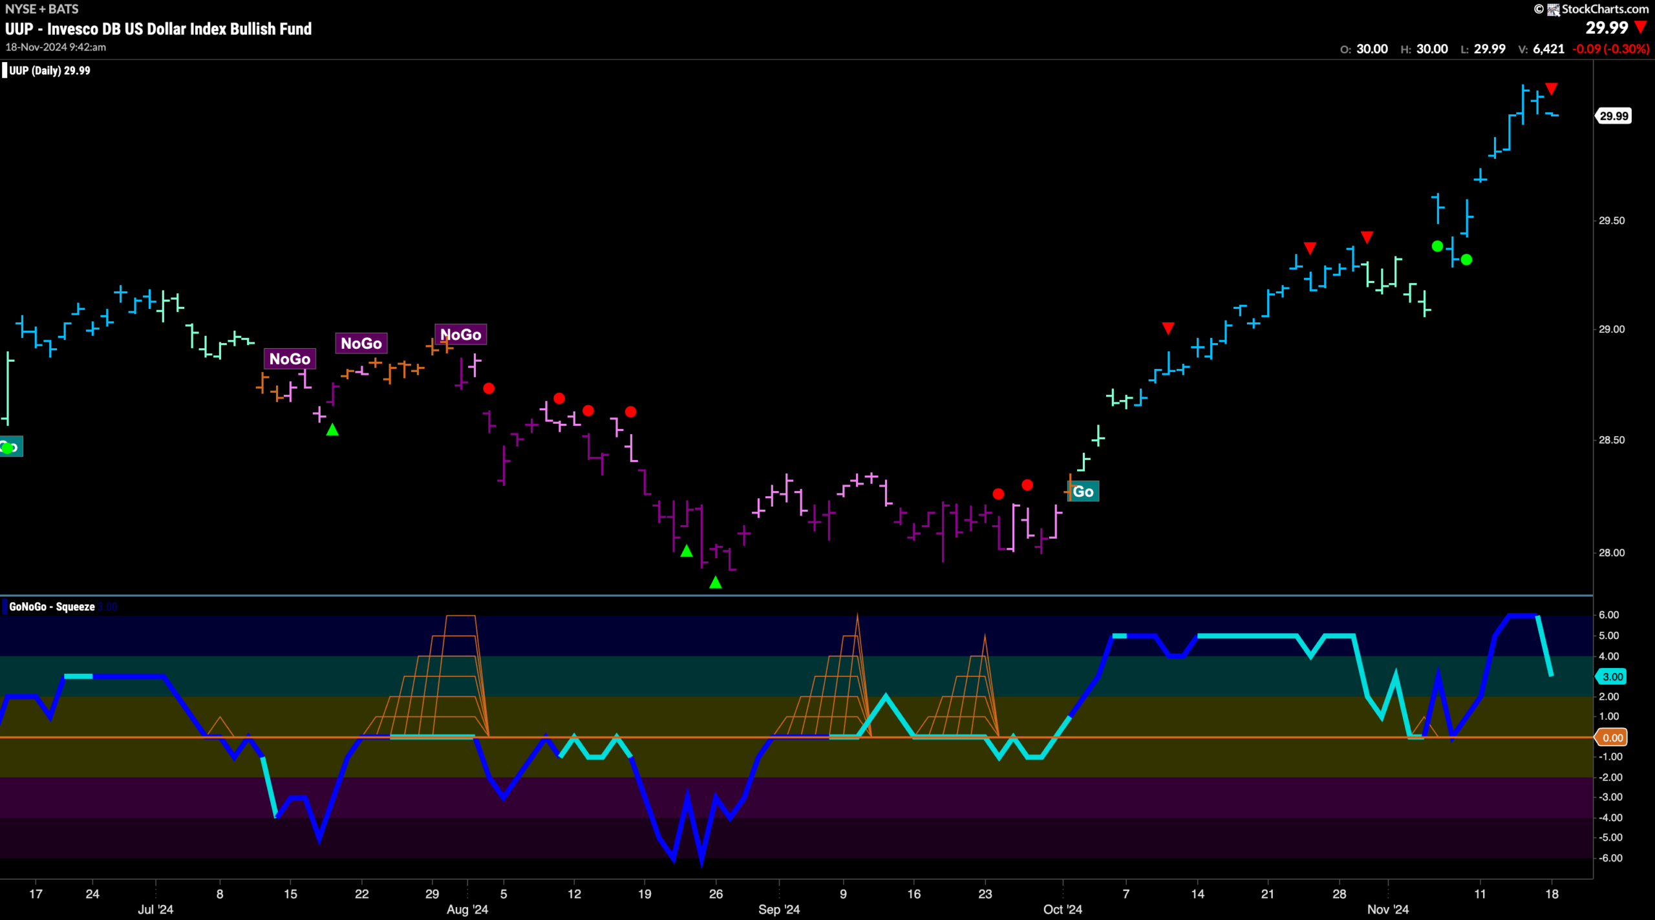Click the 3.00 oscillator value tag

[x=1612, y=676]
